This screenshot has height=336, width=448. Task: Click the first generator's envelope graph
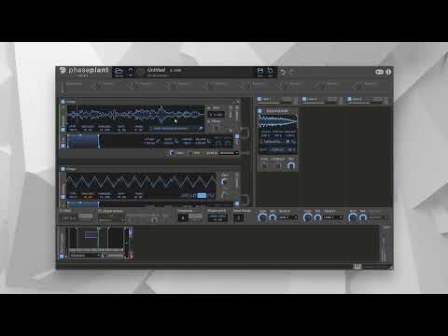[84, 141]
